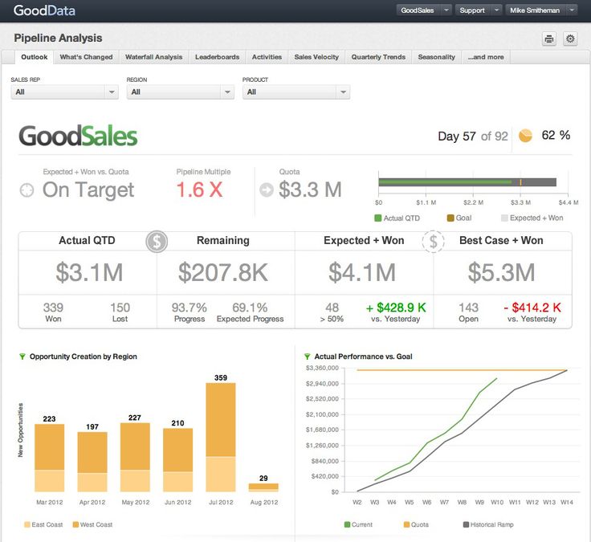Viewport: 591px width, 542px height.
Task: Click the West Coast legend swatch
Action: (x=75, y=524)
